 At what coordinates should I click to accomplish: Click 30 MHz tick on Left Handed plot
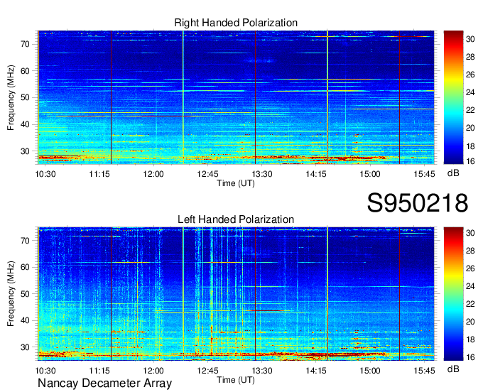(26, 347)
